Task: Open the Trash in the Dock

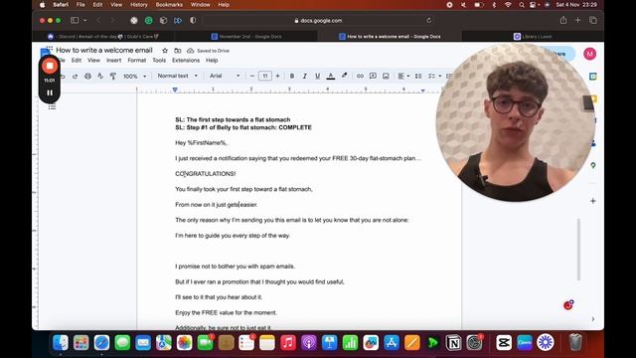Action: (575, 343)
